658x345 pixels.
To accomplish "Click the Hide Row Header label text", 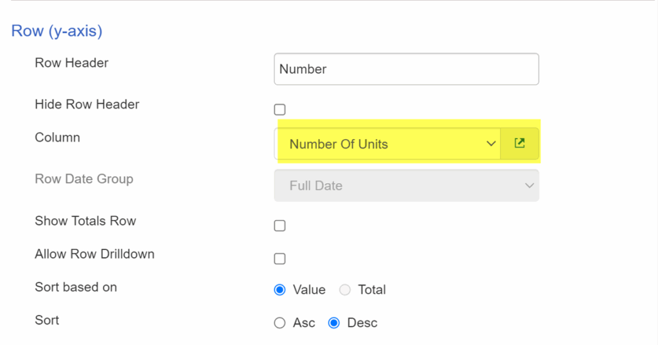I will coord(87,105).
